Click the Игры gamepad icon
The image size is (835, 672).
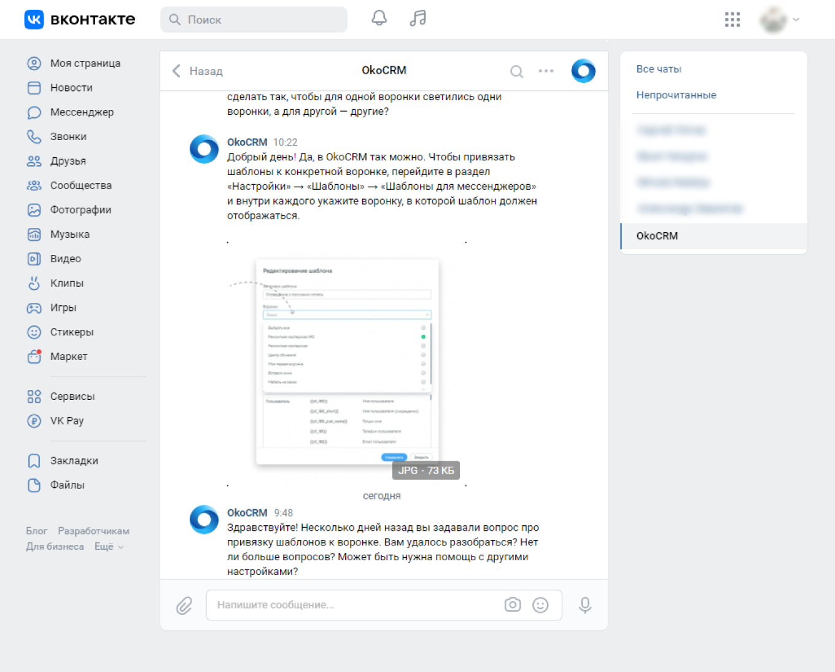(x=34, y=308)
